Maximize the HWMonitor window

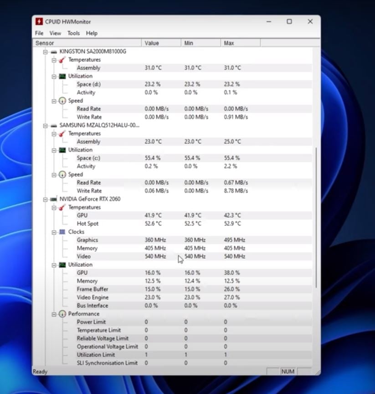(289, 21)
